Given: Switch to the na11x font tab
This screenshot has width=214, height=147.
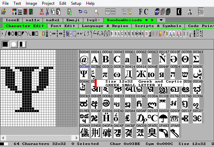Looking at the screenshot, I should (33, 20).
